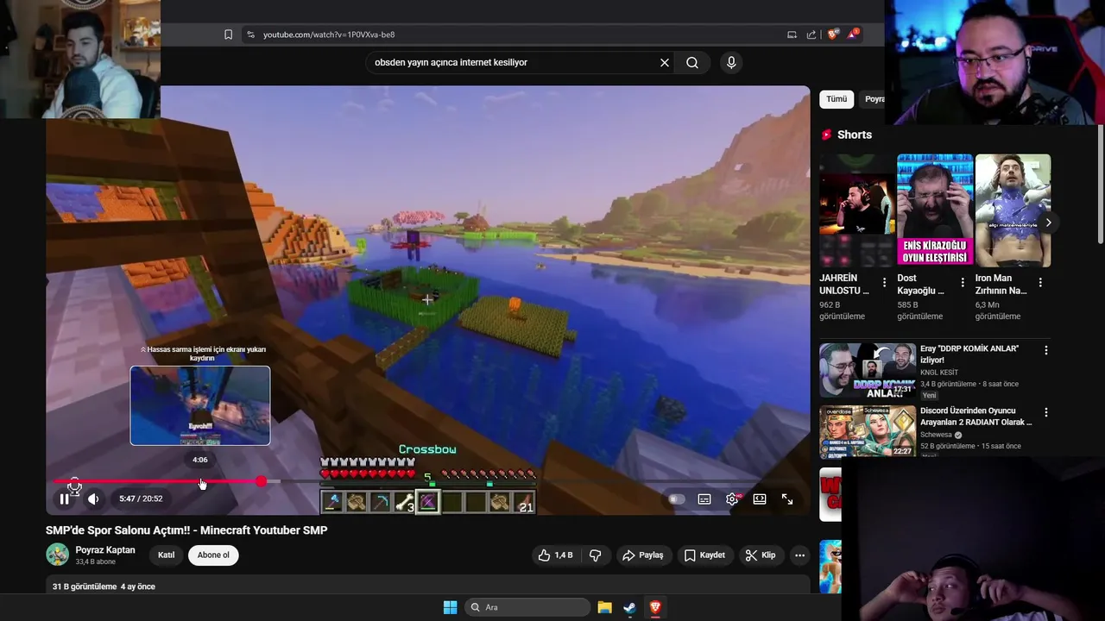The height and width of the screenshot is (621, 1105).
Task: Click the page scrollbar on right edge
Action: [1101, 185]
